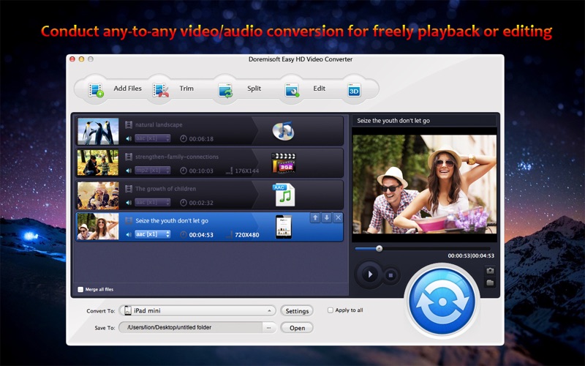This screenshot has height=366, width=585.
Task: Click 'Seize the youth don't let go' row title
Action: pos(172,221)
